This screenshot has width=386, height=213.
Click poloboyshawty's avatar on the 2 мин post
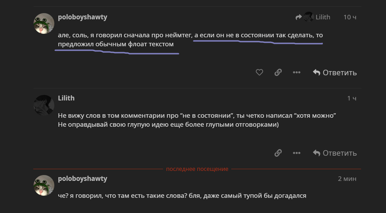44,185
